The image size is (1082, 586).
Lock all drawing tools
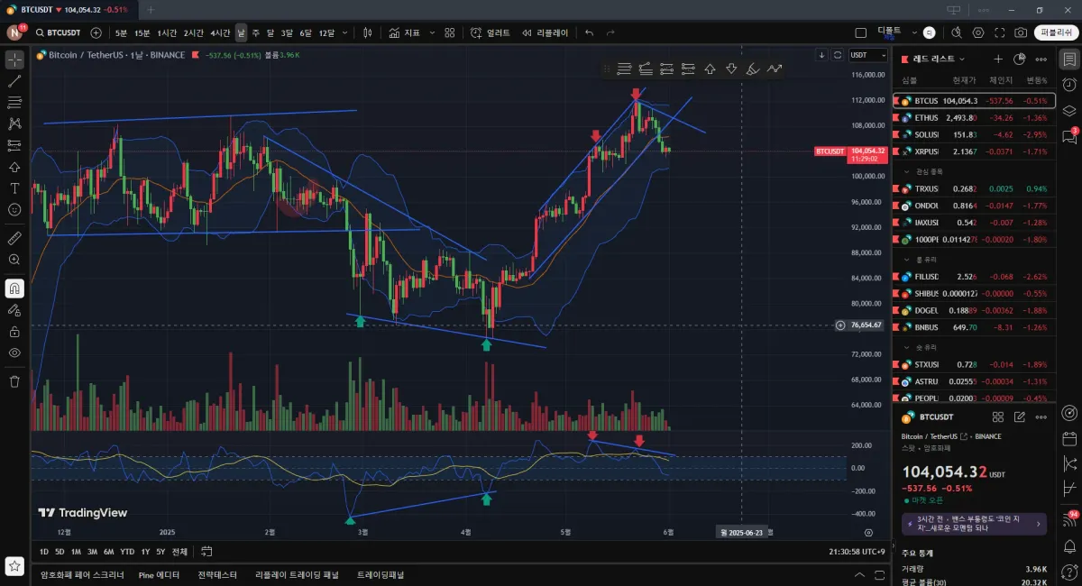(x=14, y=331)
